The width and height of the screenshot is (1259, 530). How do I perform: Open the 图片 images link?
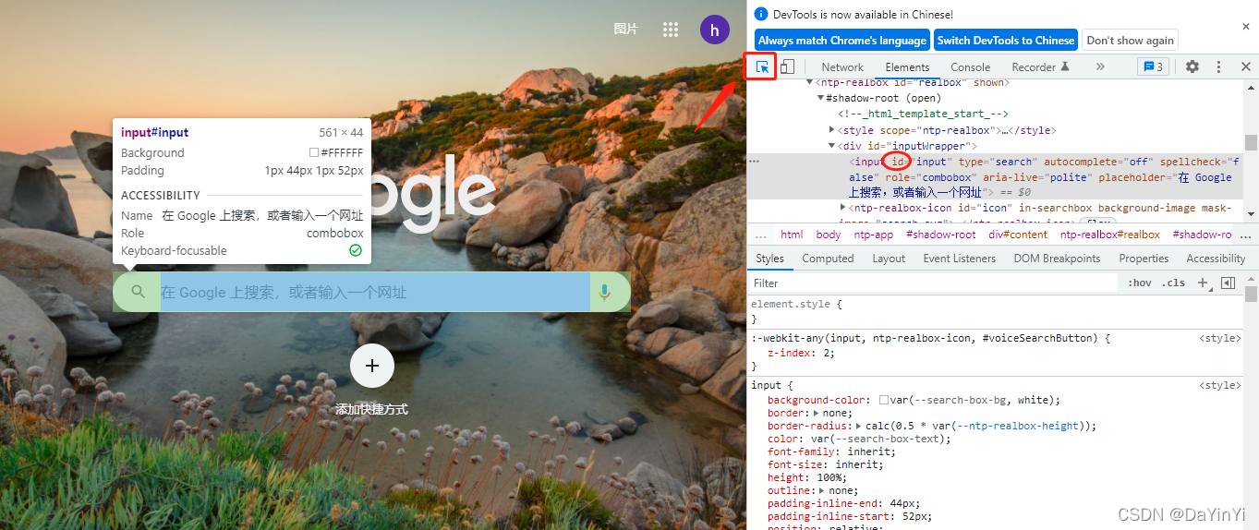[626, 30]
